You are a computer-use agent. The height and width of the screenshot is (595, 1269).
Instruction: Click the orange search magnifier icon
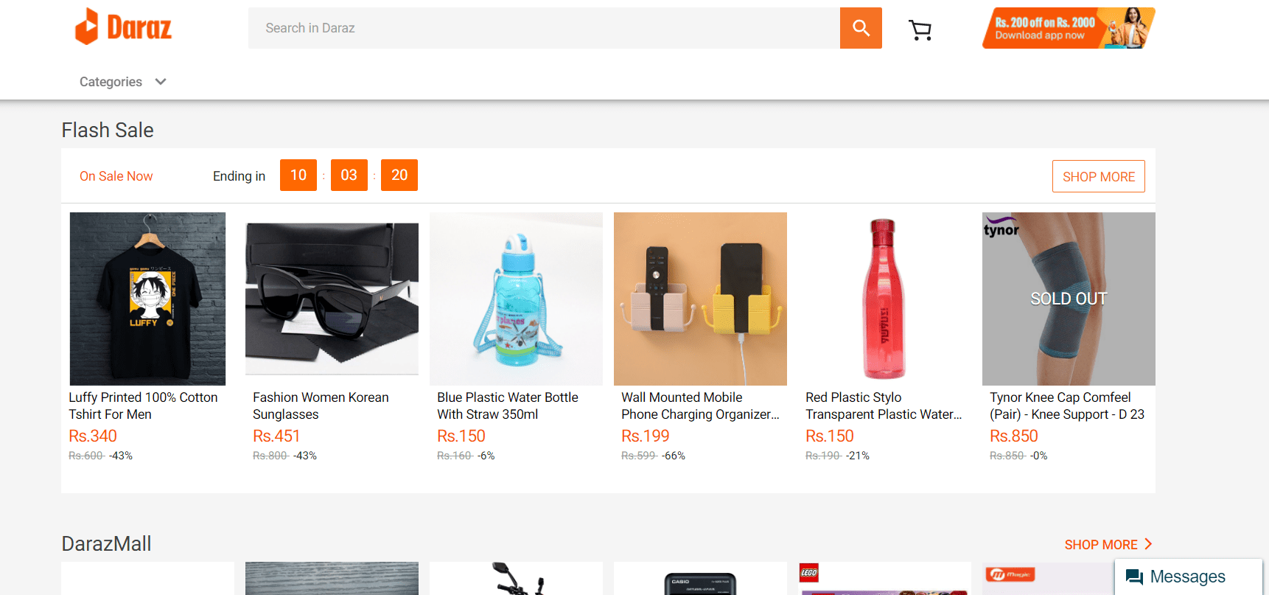pos(860,27)
